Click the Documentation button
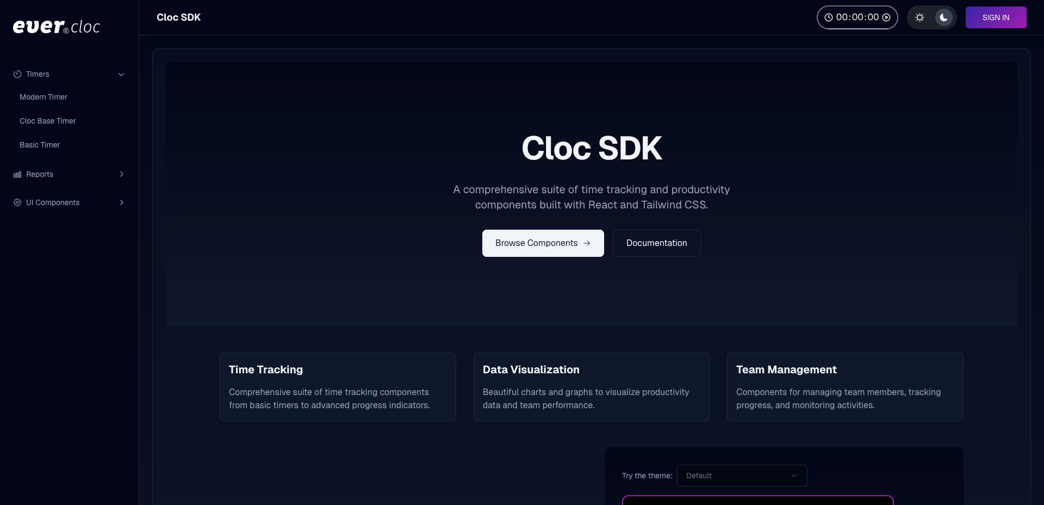Screen dimensions: 1044x505 (x=657, y=243)
